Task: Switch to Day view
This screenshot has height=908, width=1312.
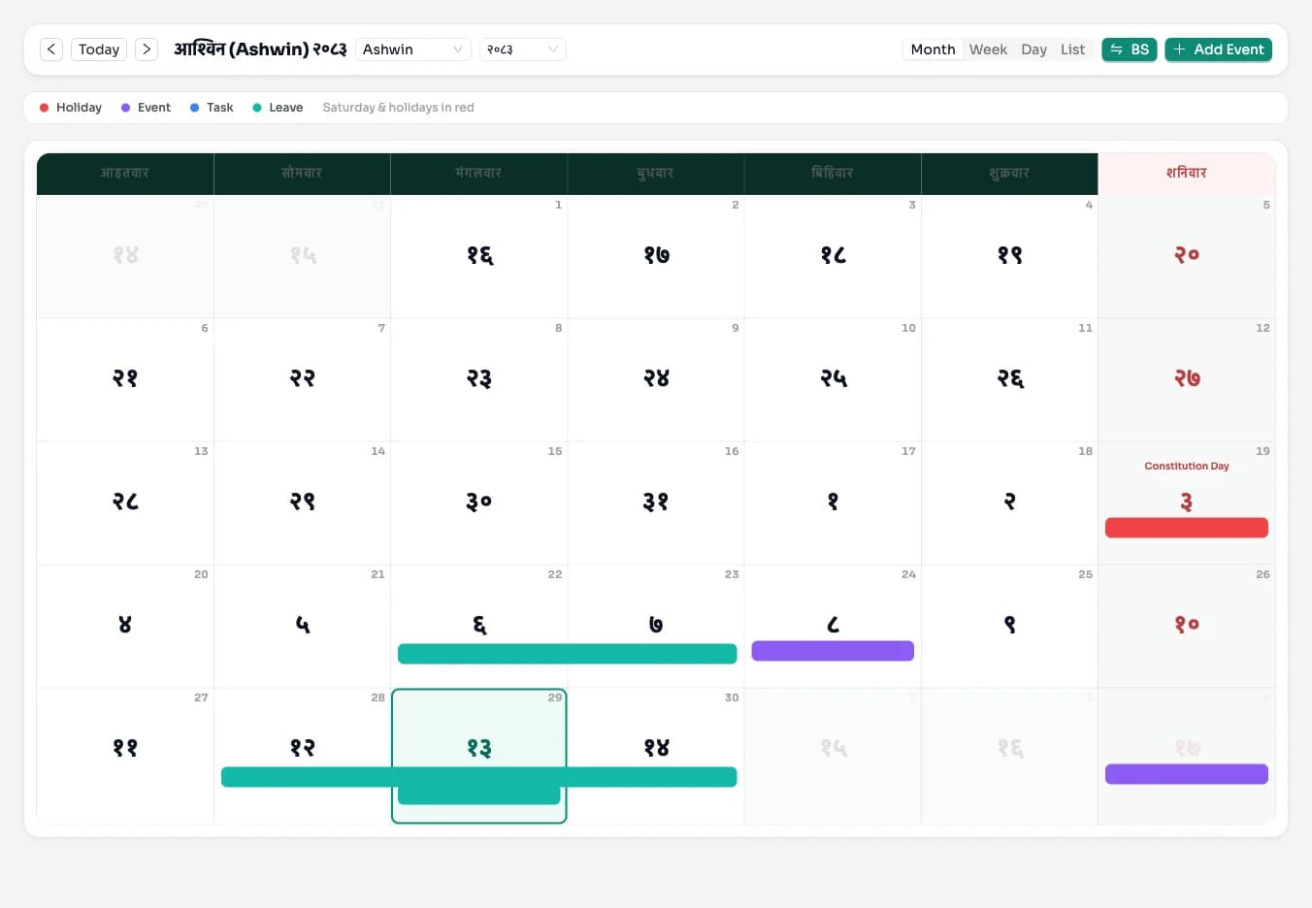Action: pyautogui.click(x=1033, y=49)
